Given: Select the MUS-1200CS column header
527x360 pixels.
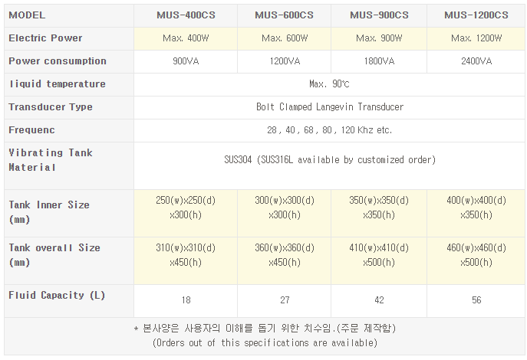Looking at the screenshot, I should pyautogui.click(x=476, y=15).
